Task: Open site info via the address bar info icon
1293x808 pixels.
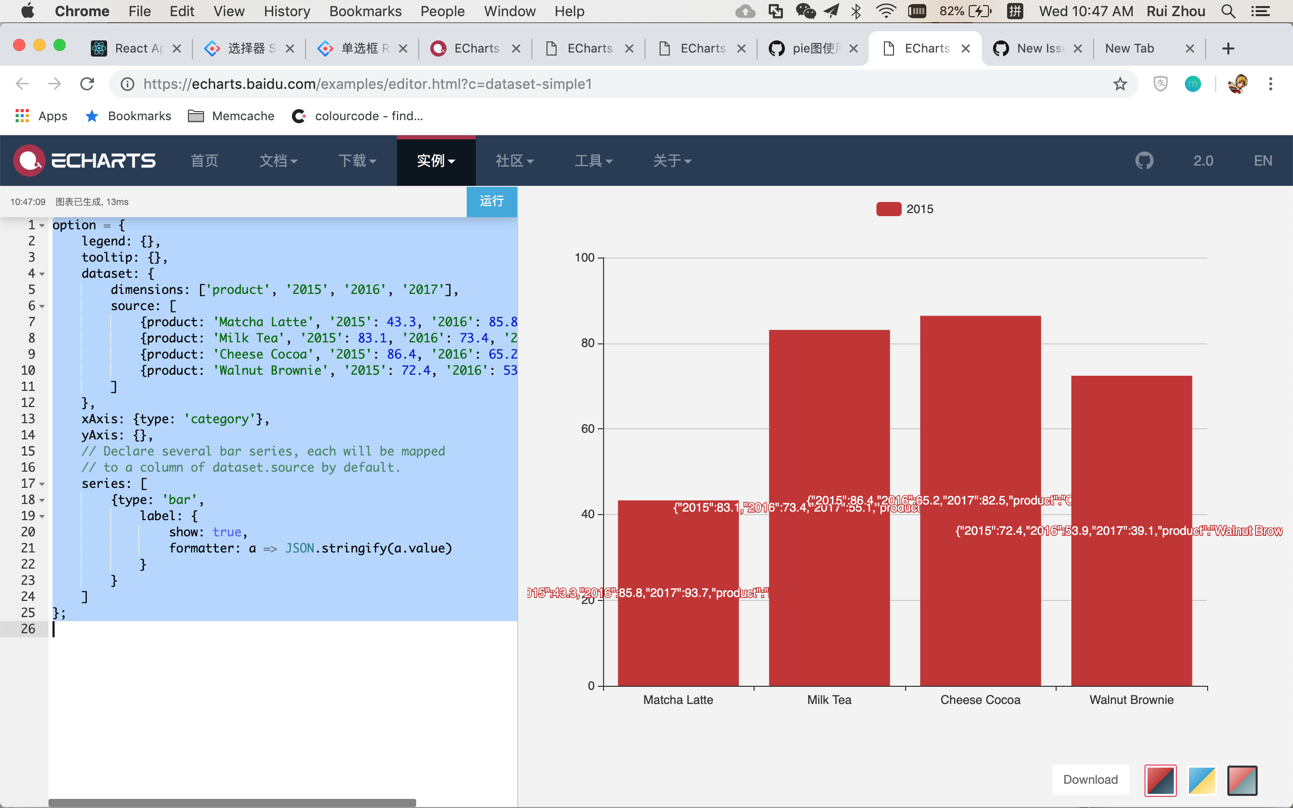Action: 127,84
